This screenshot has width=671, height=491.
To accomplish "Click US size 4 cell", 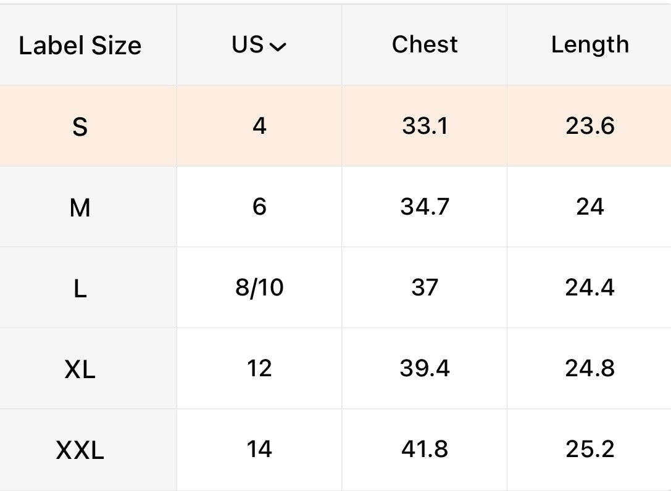I will 259,126.
